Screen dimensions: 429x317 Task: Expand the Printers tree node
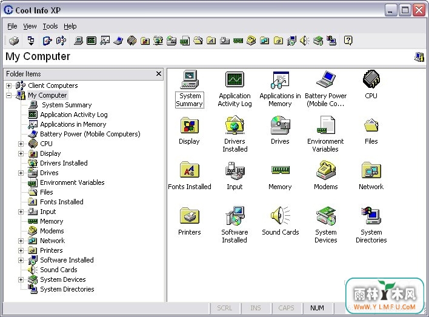coord(21,250)
